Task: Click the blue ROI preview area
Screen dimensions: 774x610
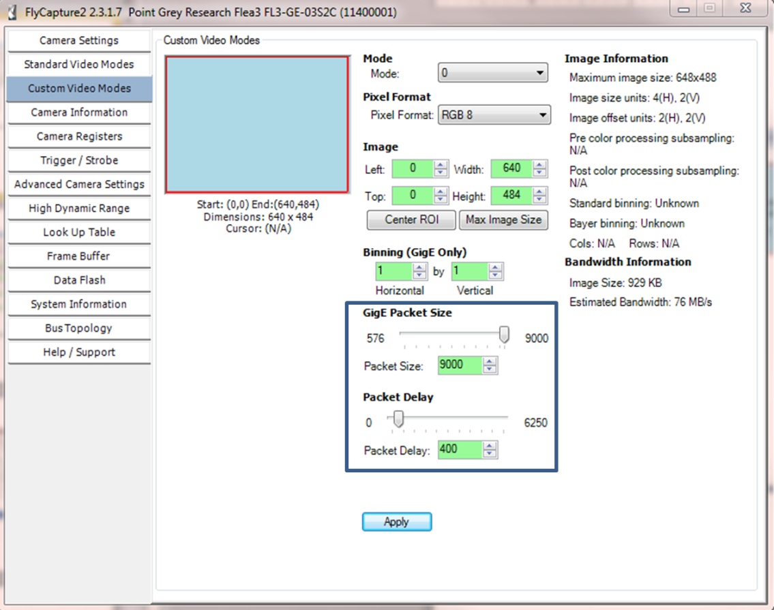Action: pyautogui.click(x=257, y=124)
